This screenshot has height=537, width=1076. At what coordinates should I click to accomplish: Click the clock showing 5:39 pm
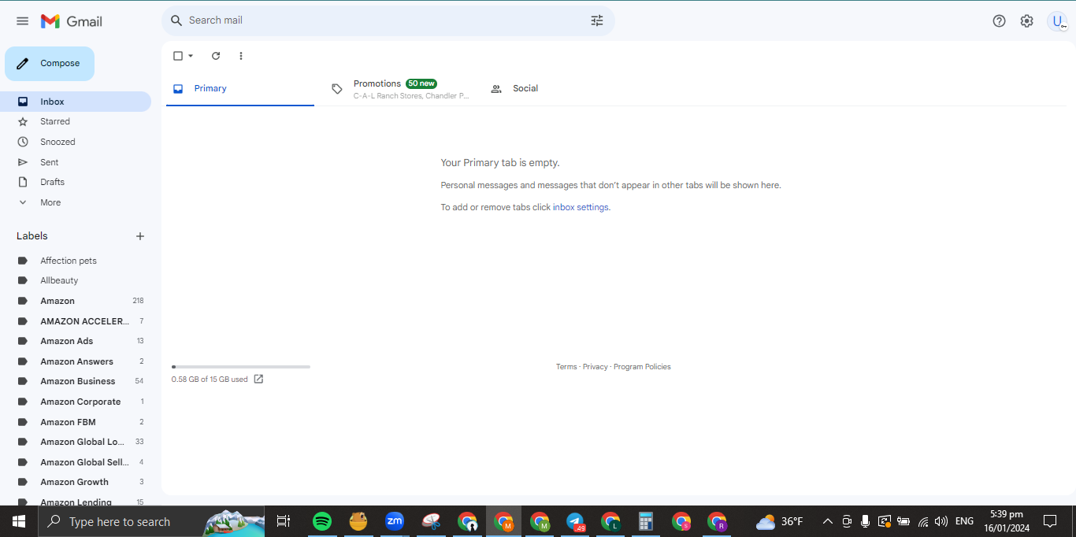(1007, 521)
